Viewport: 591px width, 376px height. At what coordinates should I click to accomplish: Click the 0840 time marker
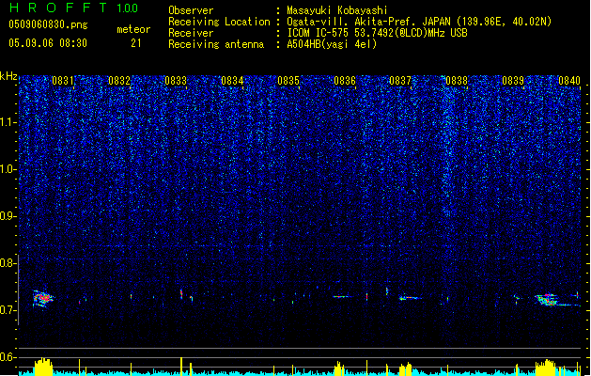point(569,81)
